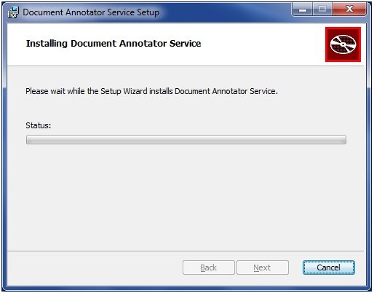Screen dimensions: 374x293
Task: Click the red disc logo in the header
Action: pos(343,44)
